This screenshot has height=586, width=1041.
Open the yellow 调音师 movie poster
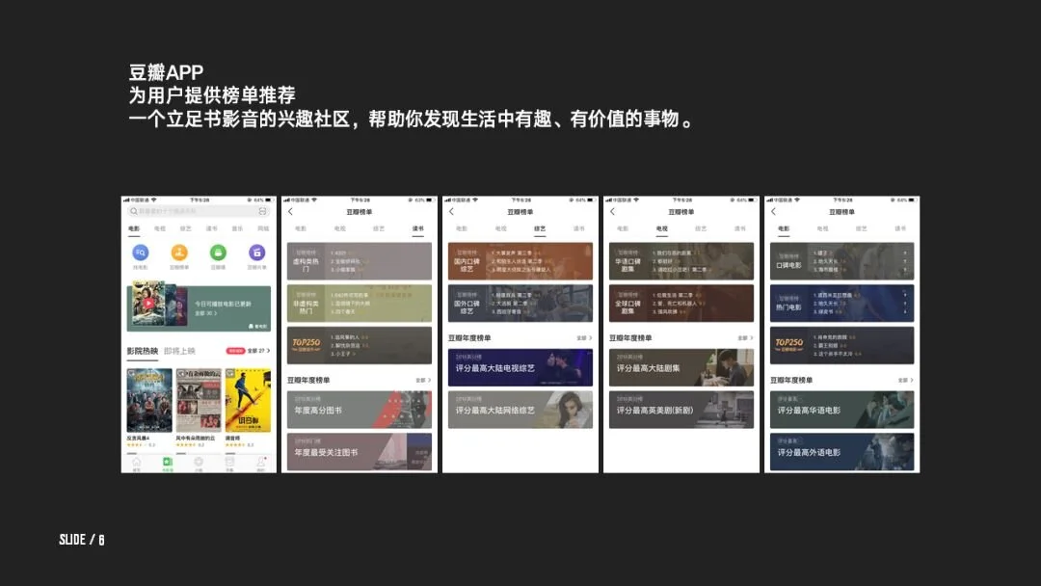[249, 400]
